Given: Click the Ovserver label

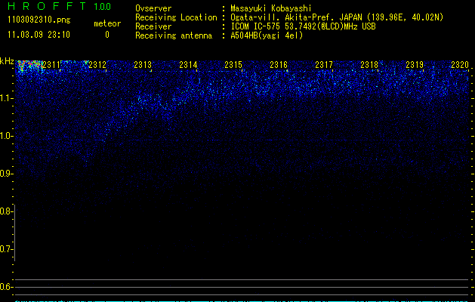Looking at the screenshot, I should [153, 8].
